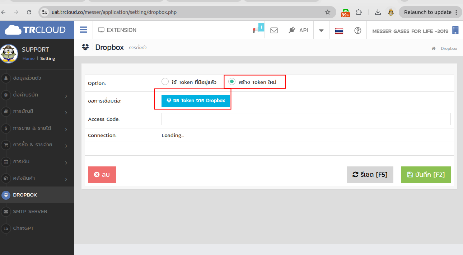Image resolution: width=463 pixels, height=255 pixels.
Task: Expand the การขาย & รายได้ chevron
Action: pyautogui.click(x=66, y=129)
